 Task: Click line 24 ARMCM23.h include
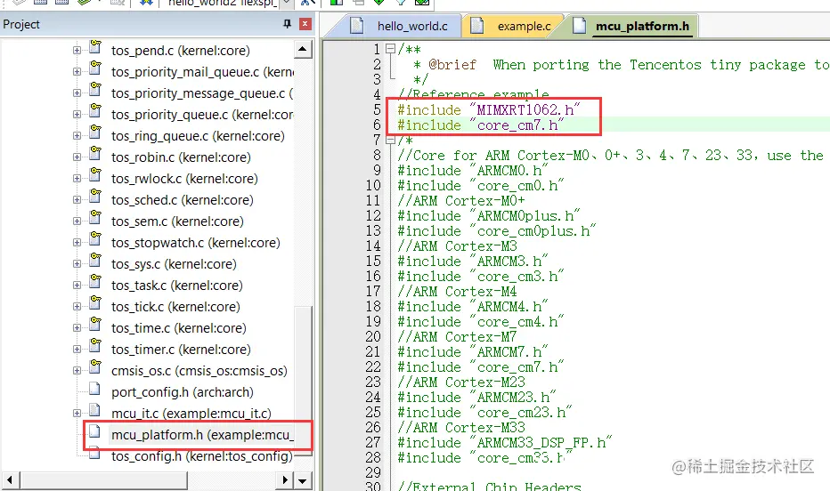477,398
